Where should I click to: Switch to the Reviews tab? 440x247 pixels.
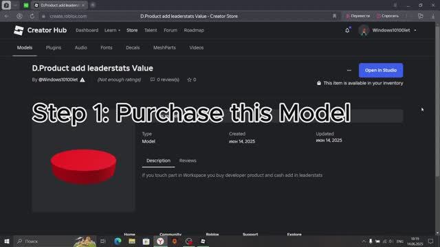[x=188, y=161]
